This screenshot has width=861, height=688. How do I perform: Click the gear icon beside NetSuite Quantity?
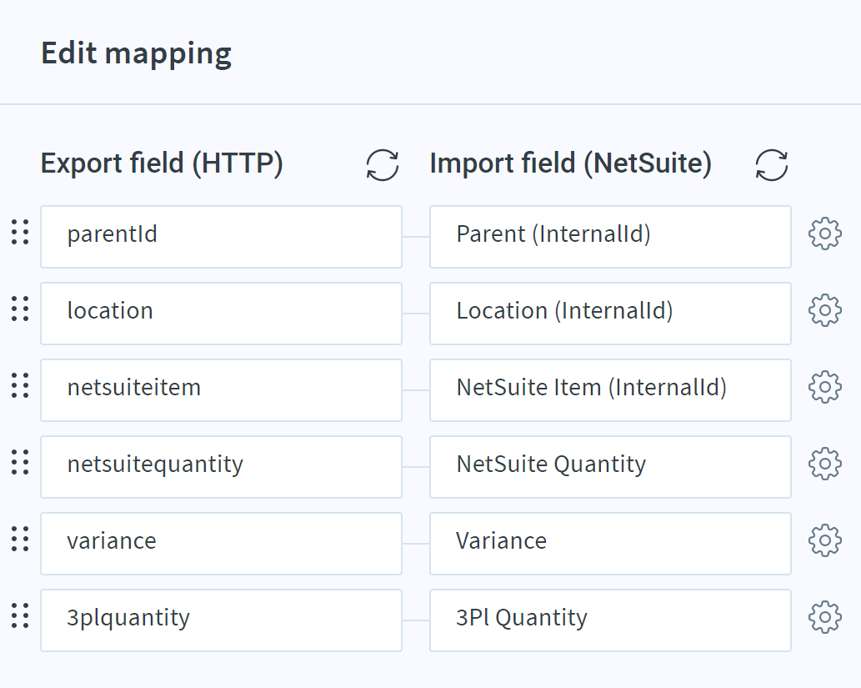pyautogui.click(x=824, y=465)
